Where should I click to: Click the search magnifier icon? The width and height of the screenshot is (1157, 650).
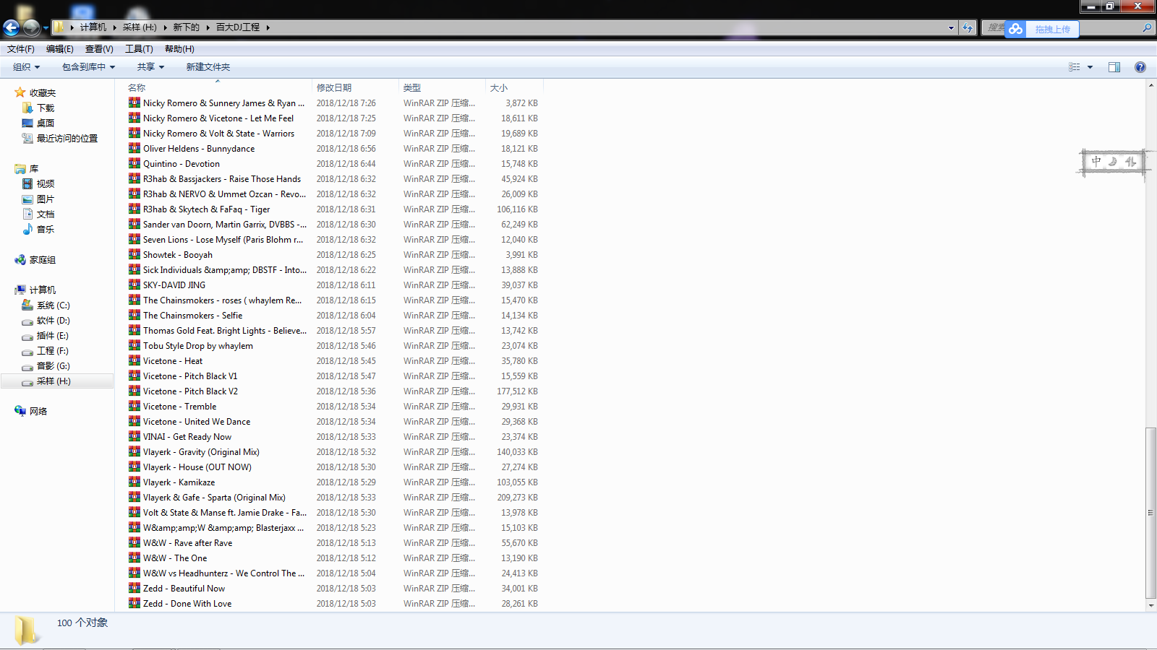1147,28
